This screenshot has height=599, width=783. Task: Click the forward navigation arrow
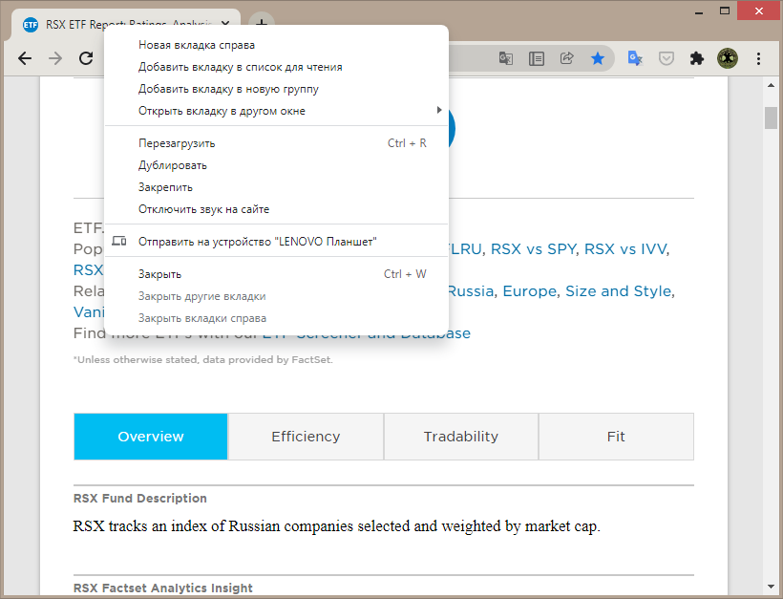pyautogui.click(x=55, y=58)
